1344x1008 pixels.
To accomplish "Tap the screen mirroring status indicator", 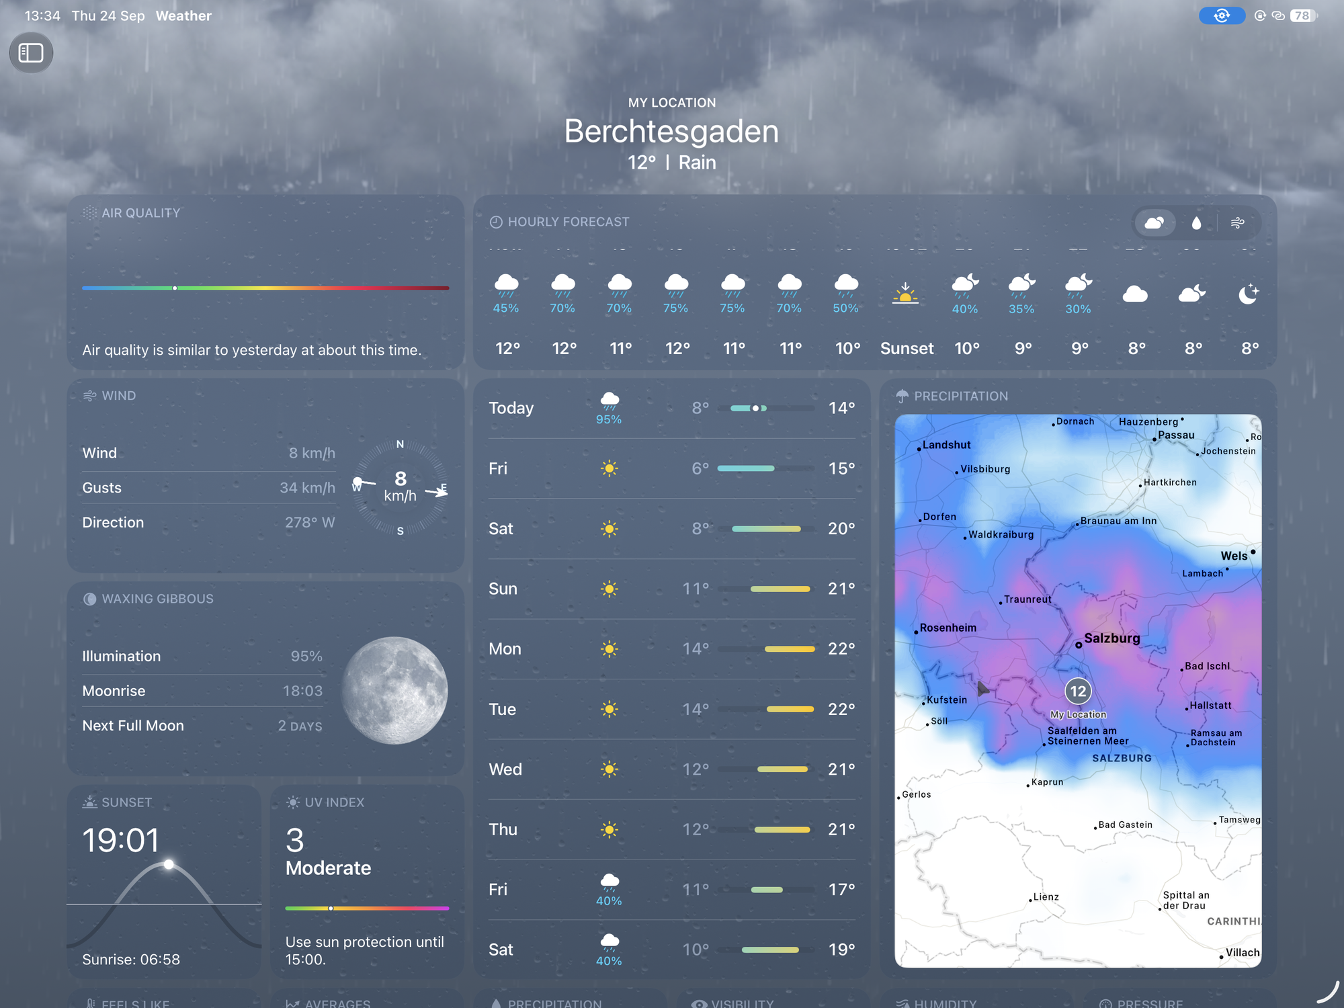I will pos(1222,15).
